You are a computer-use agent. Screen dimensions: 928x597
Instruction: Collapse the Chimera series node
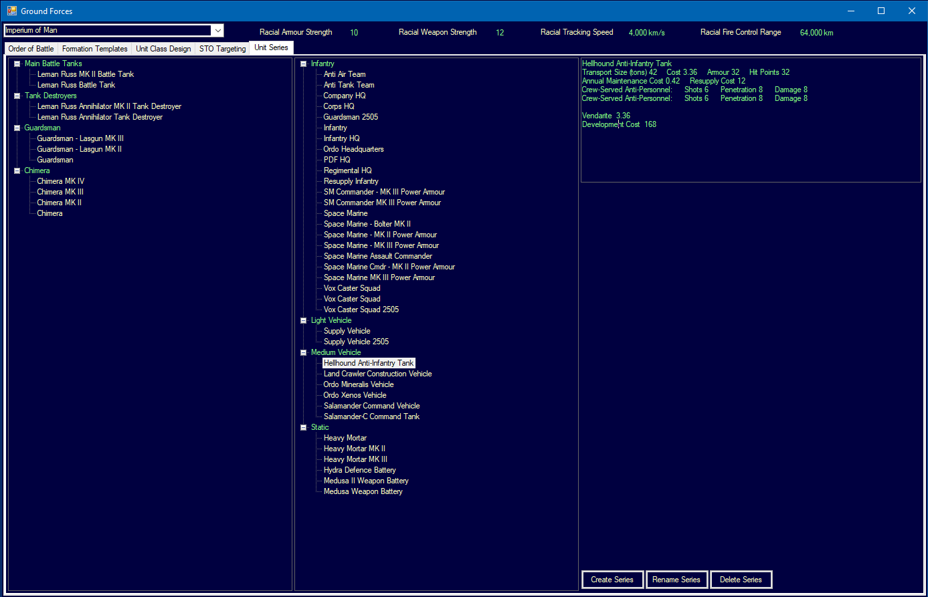click(17, 170)
